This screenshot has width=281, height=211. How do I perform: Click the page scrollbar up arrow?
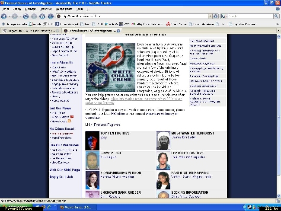[x=279, y=36]
